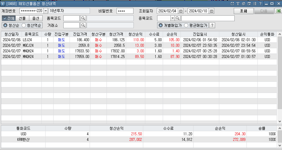Click the entry price 17859.00 cell

[x=80, y=56]
